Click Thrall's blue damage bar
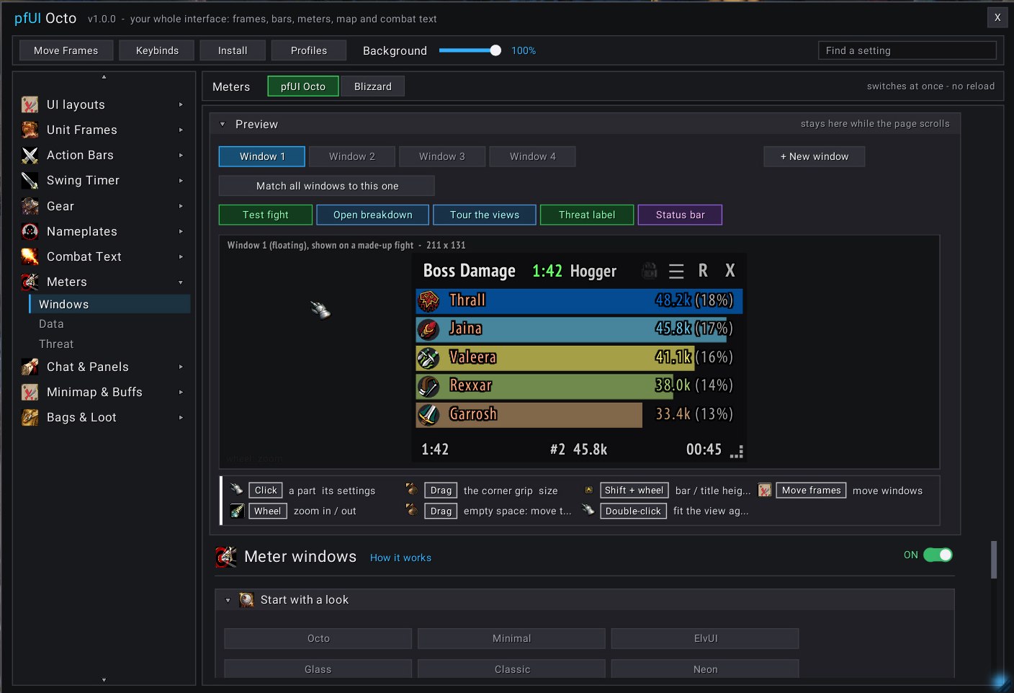 click(x=579, y=300)
